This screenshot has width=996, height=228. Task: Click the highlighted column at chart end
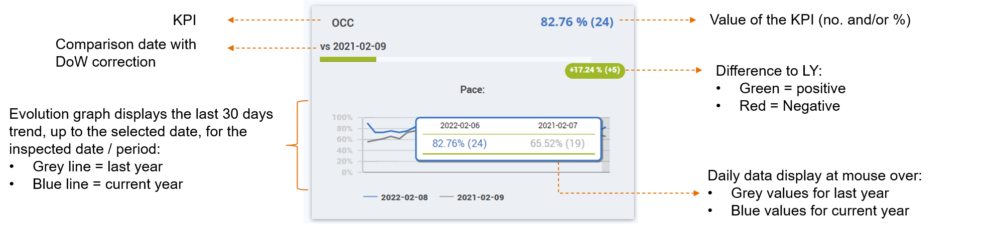click(606, 145)
